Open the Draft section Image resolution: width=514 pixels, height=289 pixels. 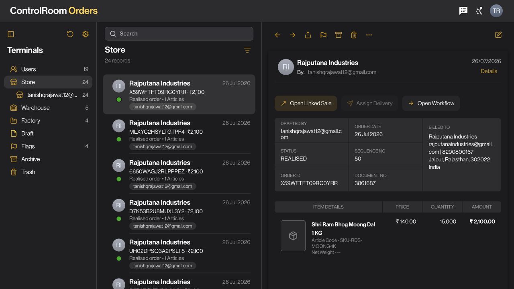48,133
